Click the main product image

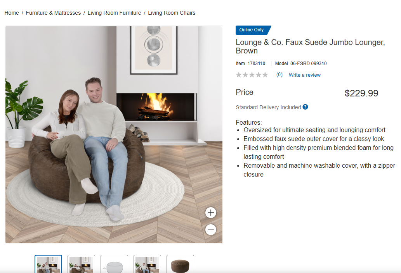pyautogui.click(x=114, y=134)
